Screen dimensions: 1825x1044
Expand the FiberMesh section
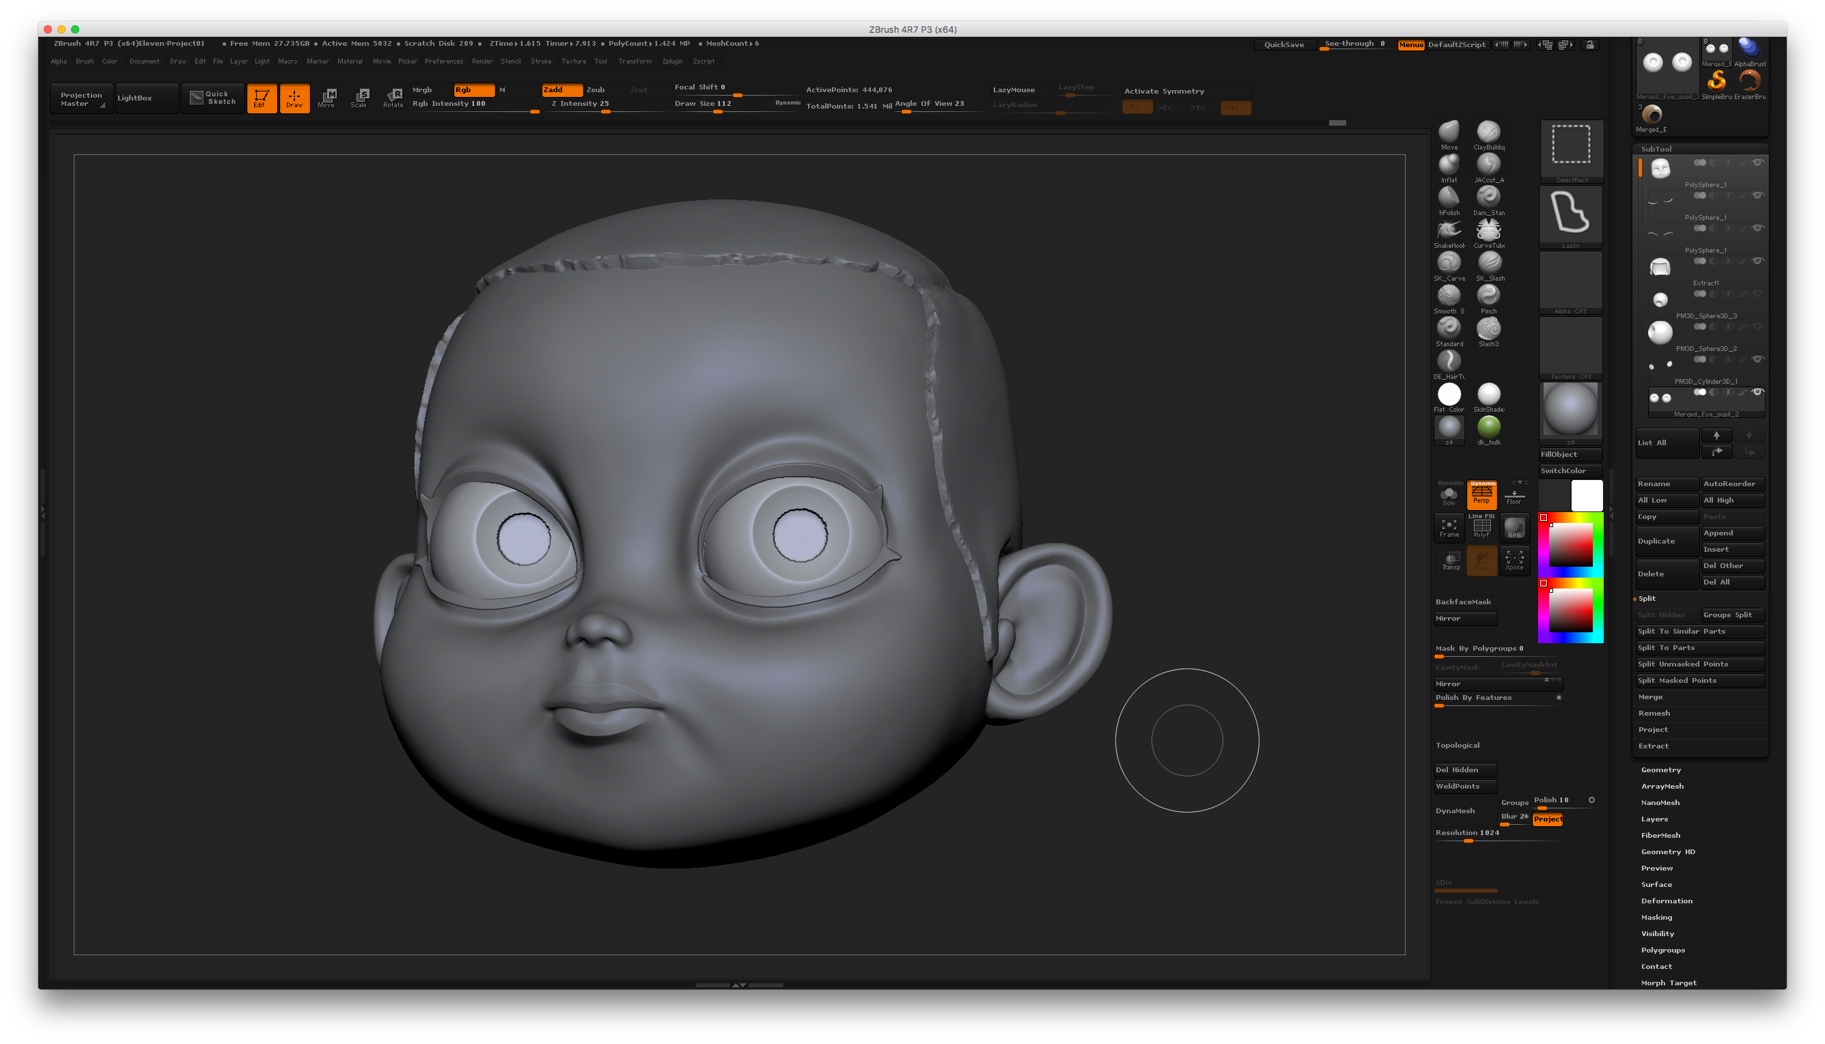tap(1660, 835)
